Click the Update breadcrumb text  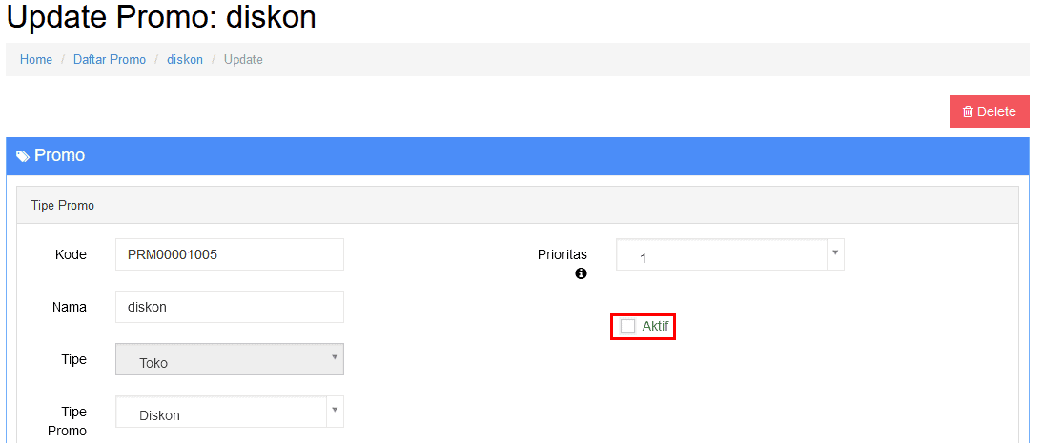coord(243,60)
